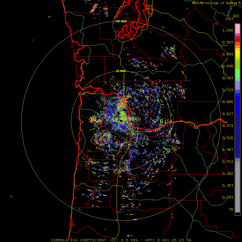The image size is (242, 242).
Task: Click the 0.893 scale value
Action: point(228,54)
